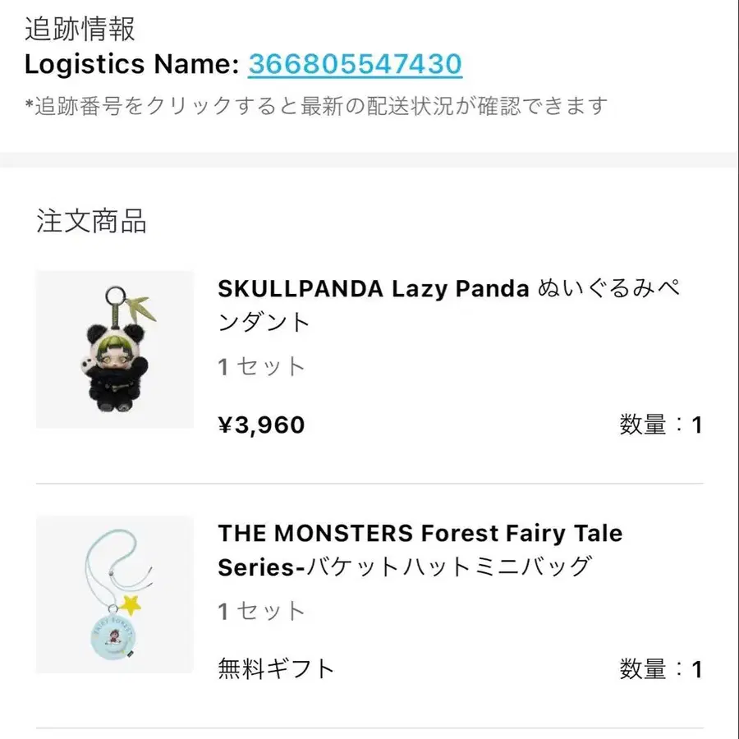
Task: Tap the Logistics Name label
Action: (x=132, y=64)
